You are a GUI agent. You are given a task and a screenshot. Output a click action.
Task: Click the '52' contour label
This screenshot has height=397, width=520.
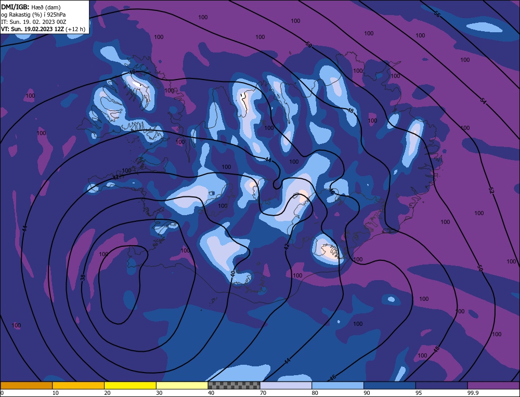pyautogui.click(x=491, y=191)
